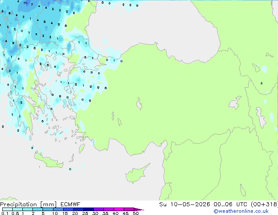Screen dimensions: 278x215
Task: Click the 1–2 mm legend color box
Action: coord(28,209)
